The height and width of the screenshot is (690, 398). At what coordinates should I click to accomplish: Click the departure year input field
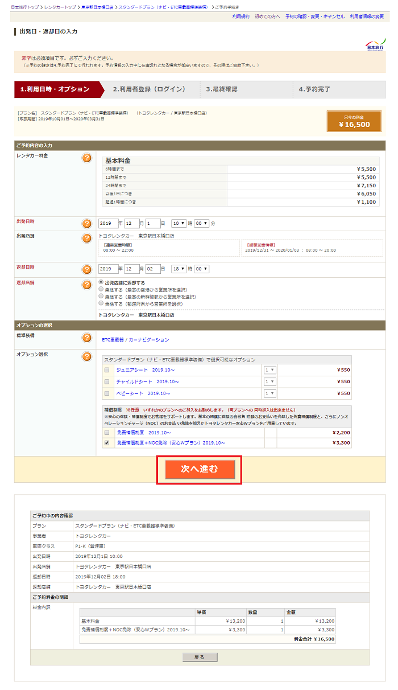point(107,224)
